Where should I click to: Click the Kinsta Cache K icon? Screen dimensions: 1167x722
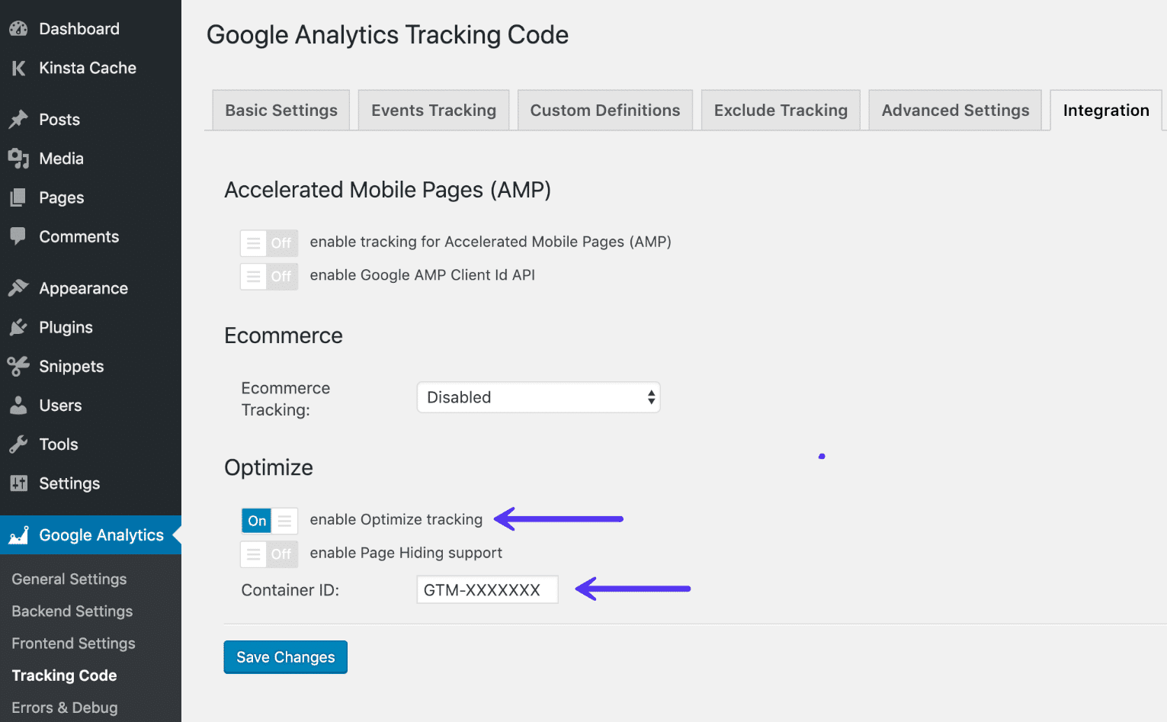pyautogui.click(x=19, y=68)
